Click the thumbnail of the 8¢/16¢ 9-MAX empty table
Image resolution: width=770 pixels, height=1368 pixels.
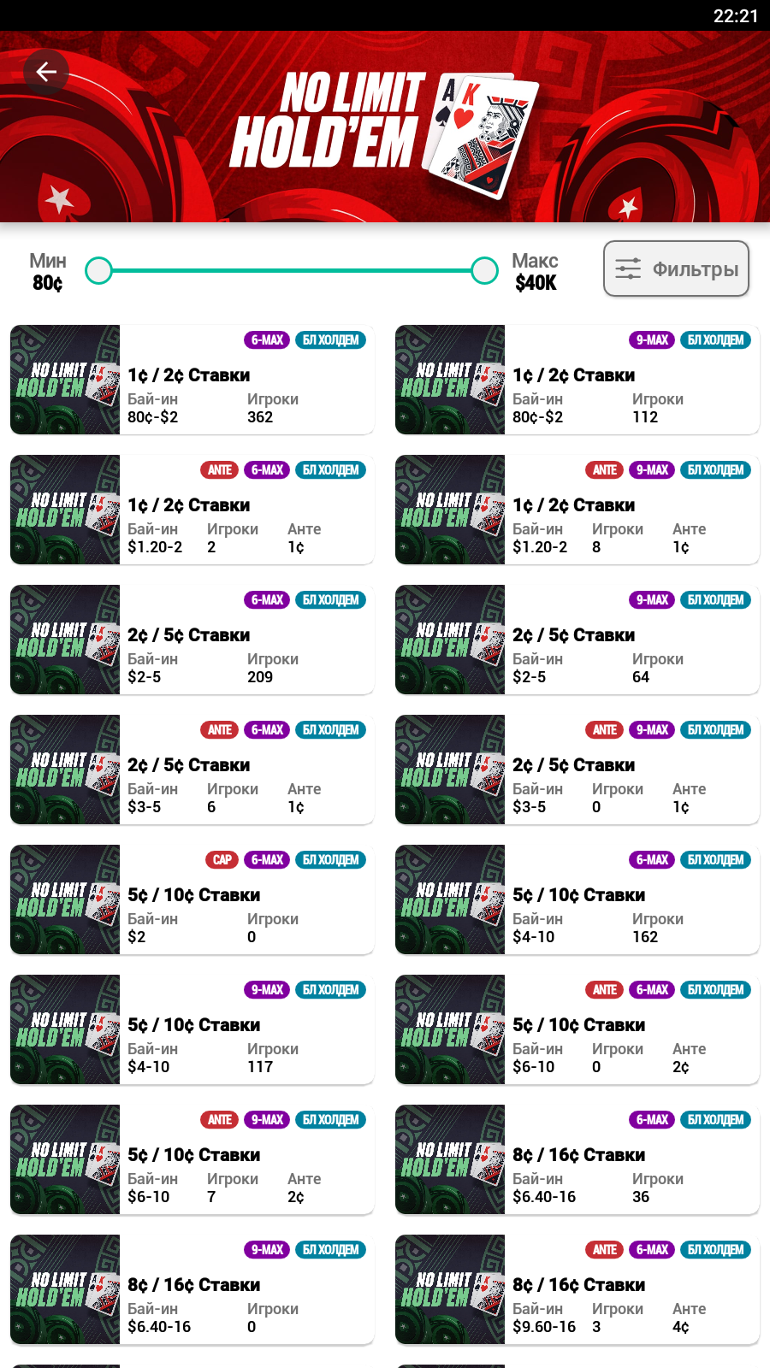pyautogui.click(x=65, y=1289)
